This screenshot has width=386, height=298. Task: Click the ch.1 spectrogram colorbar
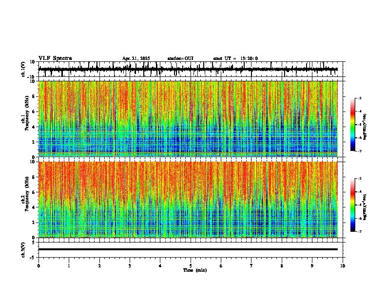point(352,124)
